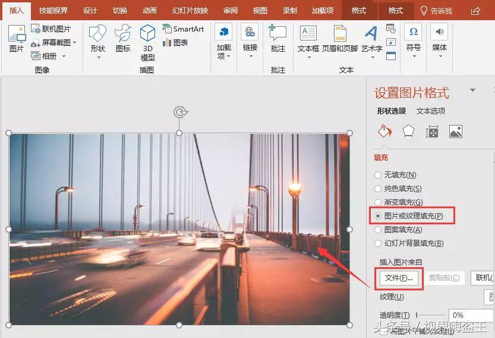Click 文件(F)... insert from file button

pos(399,278)
